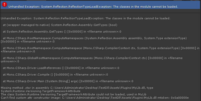Click the System.Runtime.Versioning.TargetFrameworkAttribute type name line
Viewport: 201px width, 101px height.
(x=41, y=91)
